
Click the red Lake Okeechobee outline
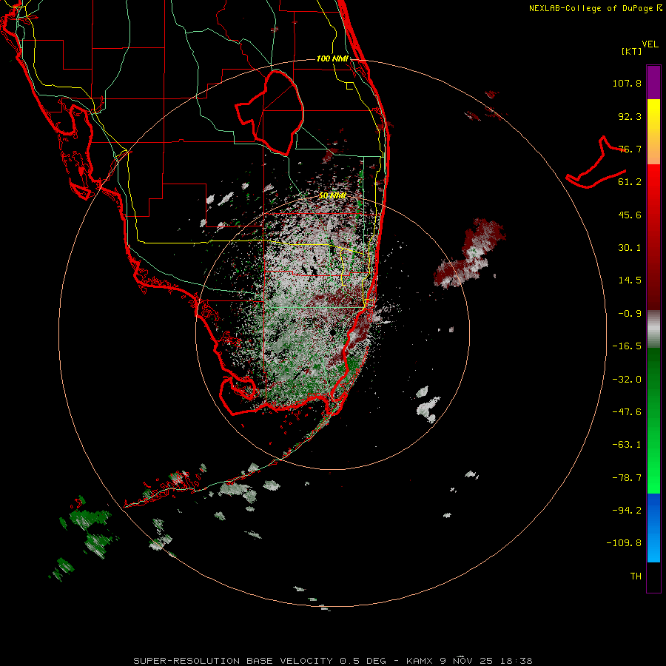(269, 112)
